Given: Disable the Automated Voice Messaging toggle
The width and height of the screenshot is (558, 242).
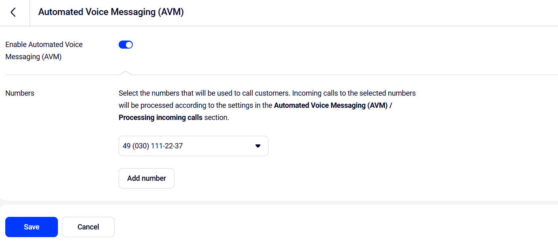Looking at the screenshot, I should (x=126, y=45).
